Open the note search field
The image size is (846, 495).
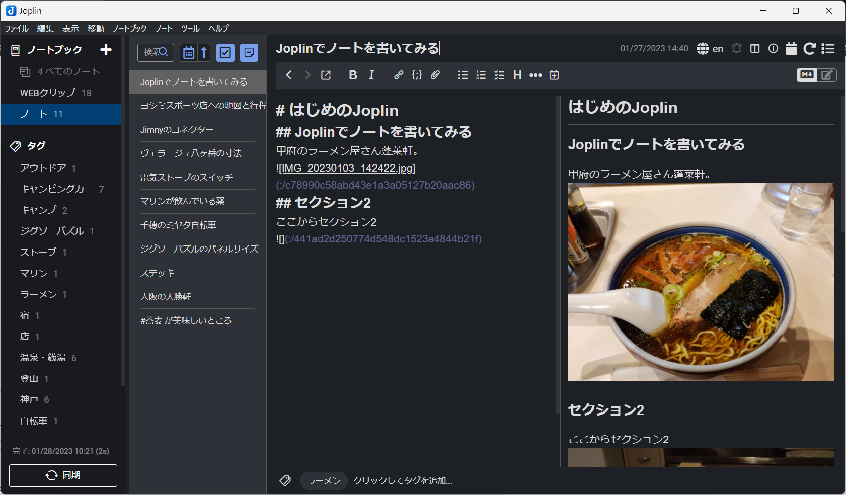point(156,52)
